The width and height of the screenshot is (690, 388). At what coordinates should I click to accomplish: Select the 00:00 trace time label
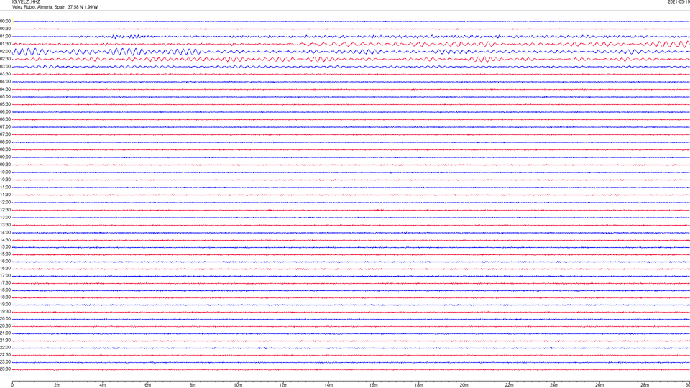tap(5, 21)
